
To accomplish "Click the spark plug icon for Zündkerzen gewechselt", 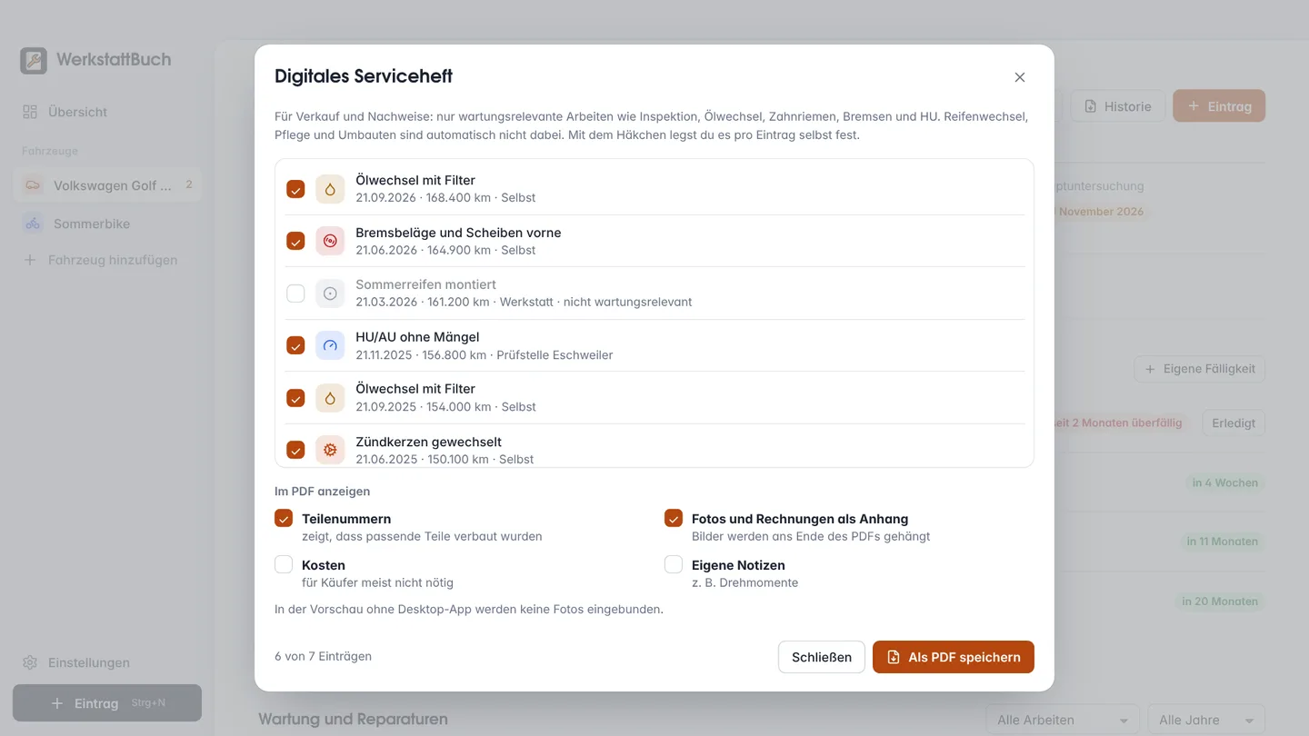I will [x=330, y=450].
